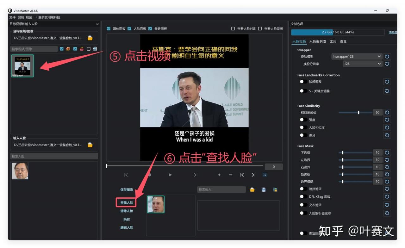Reset 遮挡遮罩 setting
The height and width of the screenshot is (248, 405).
pos(387,189)
